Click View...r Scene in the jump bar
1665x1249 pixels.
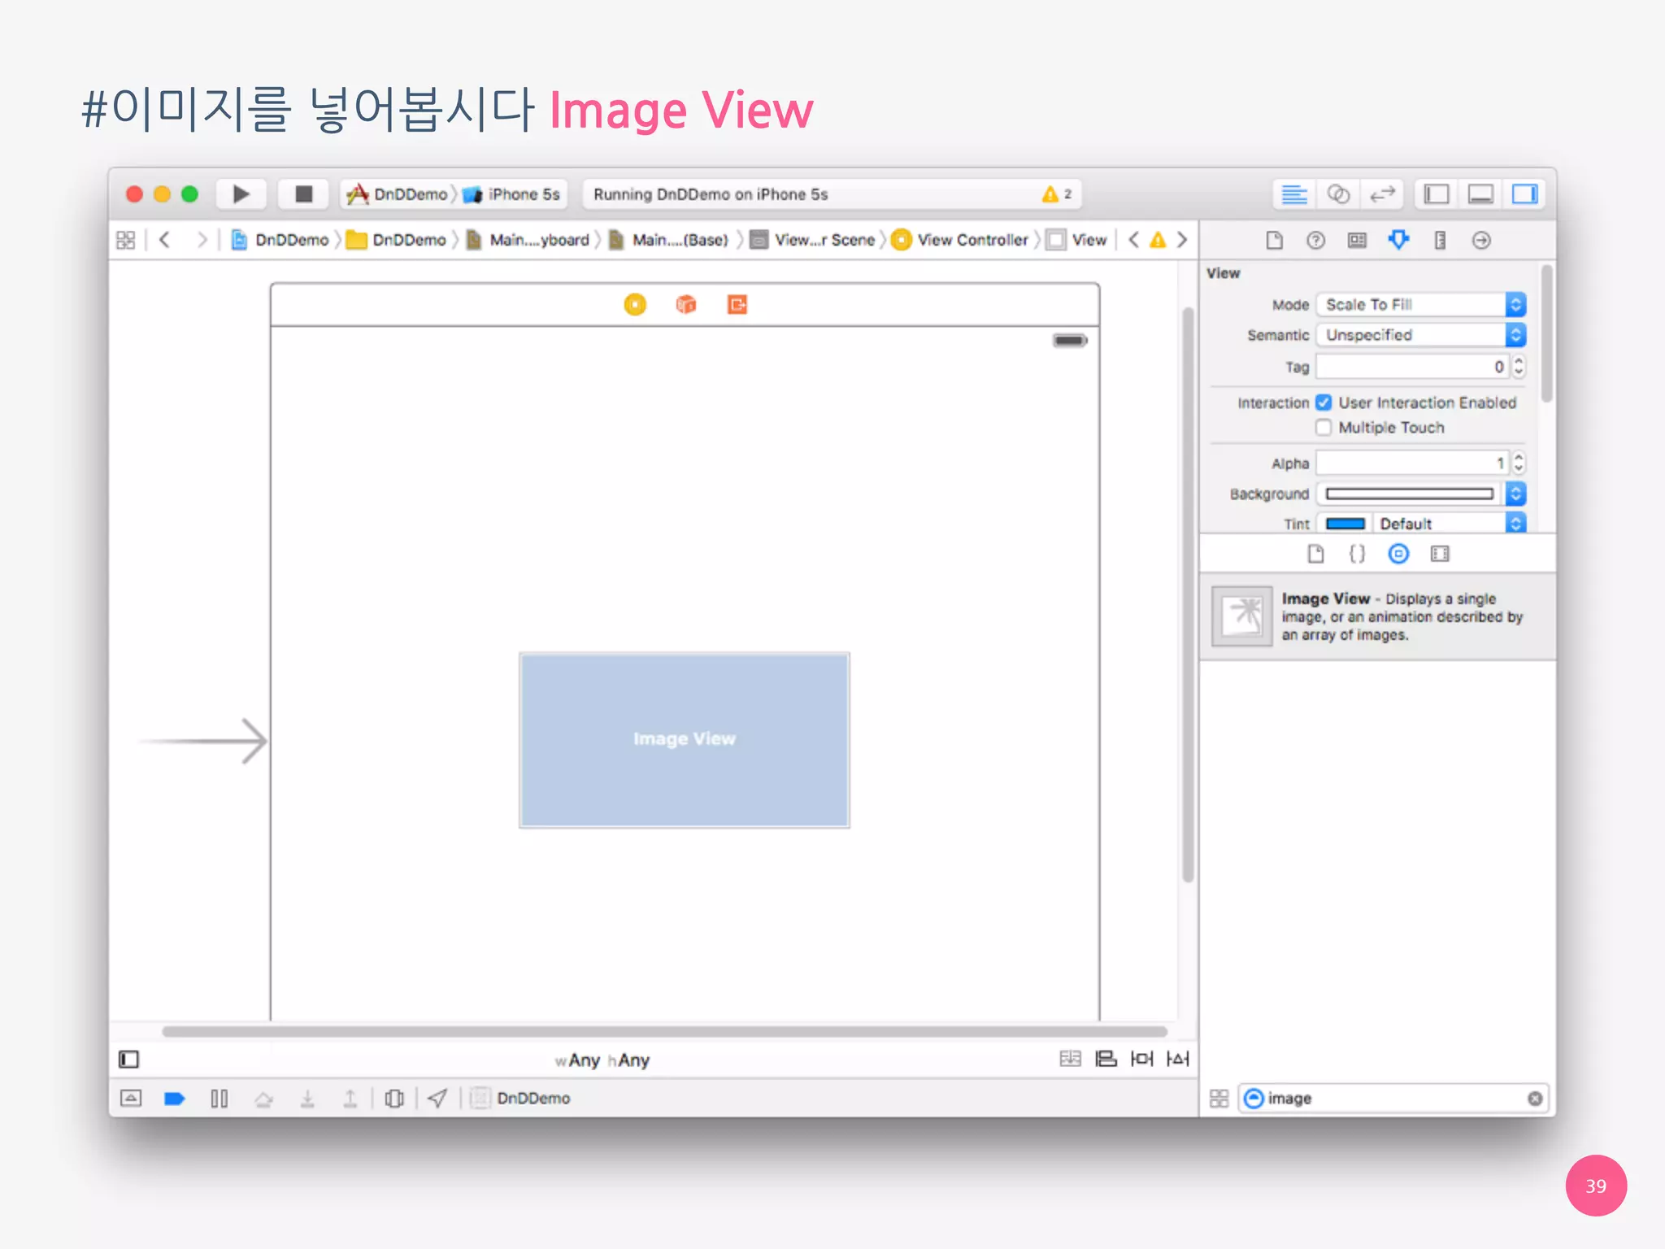pos(813,240)
